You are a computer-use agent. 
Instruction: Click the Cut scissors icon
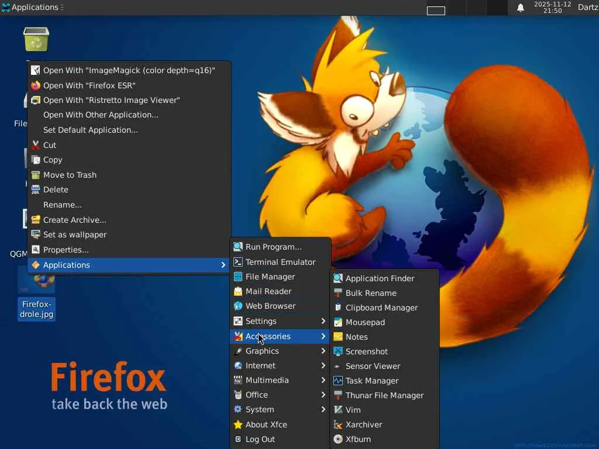(36, 145)
